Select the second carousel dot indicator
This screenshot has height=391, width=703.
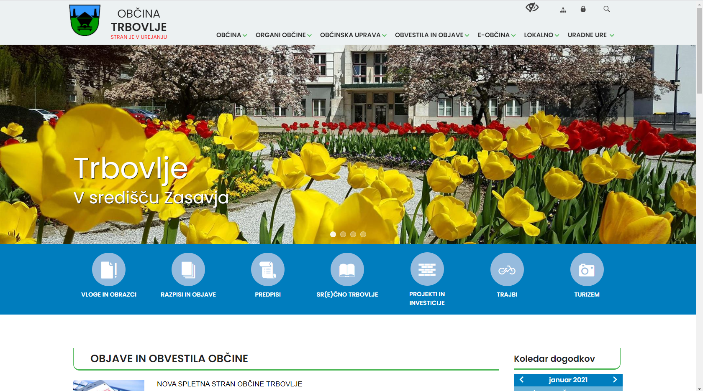343,234
